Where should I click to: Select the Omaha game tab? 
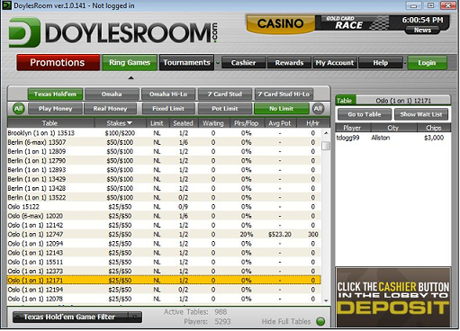point(112,94)
